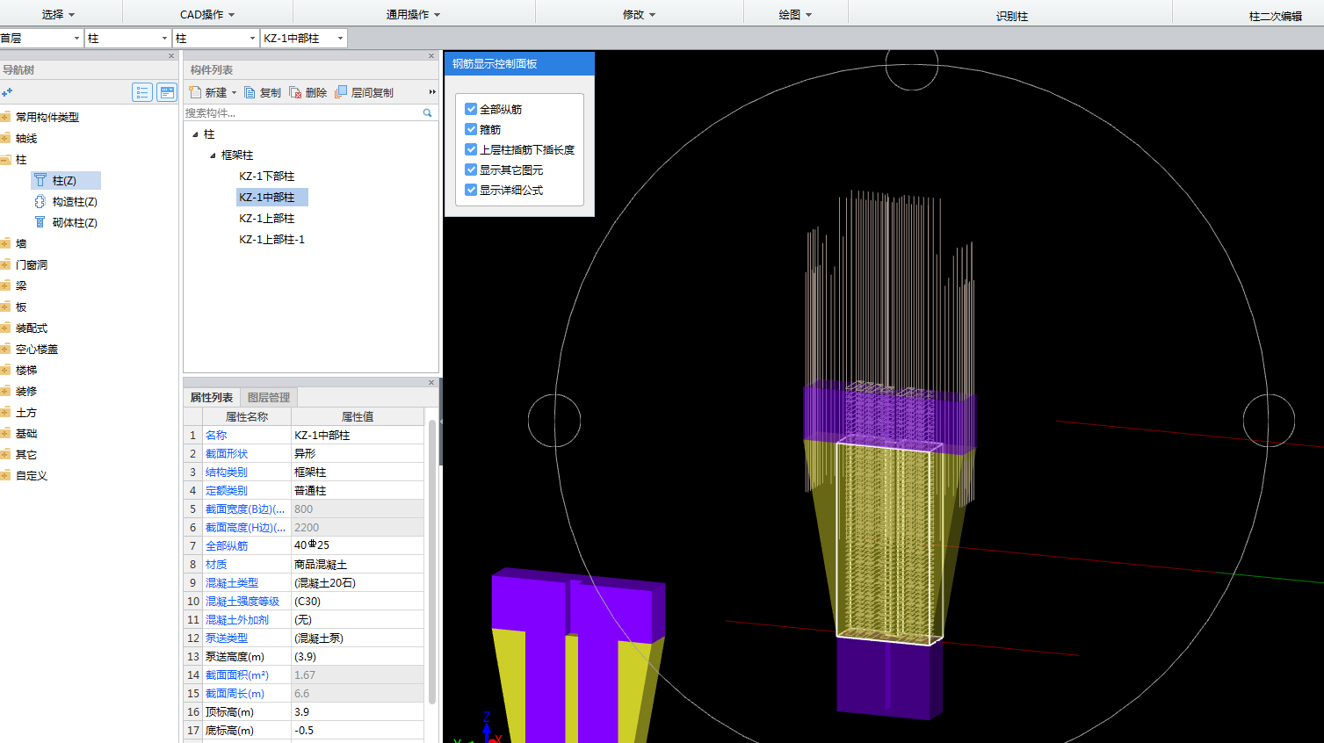1324x743 pixels.
Task: Collapse the 柱 folder in navigation tree
Action: (5, 159)
